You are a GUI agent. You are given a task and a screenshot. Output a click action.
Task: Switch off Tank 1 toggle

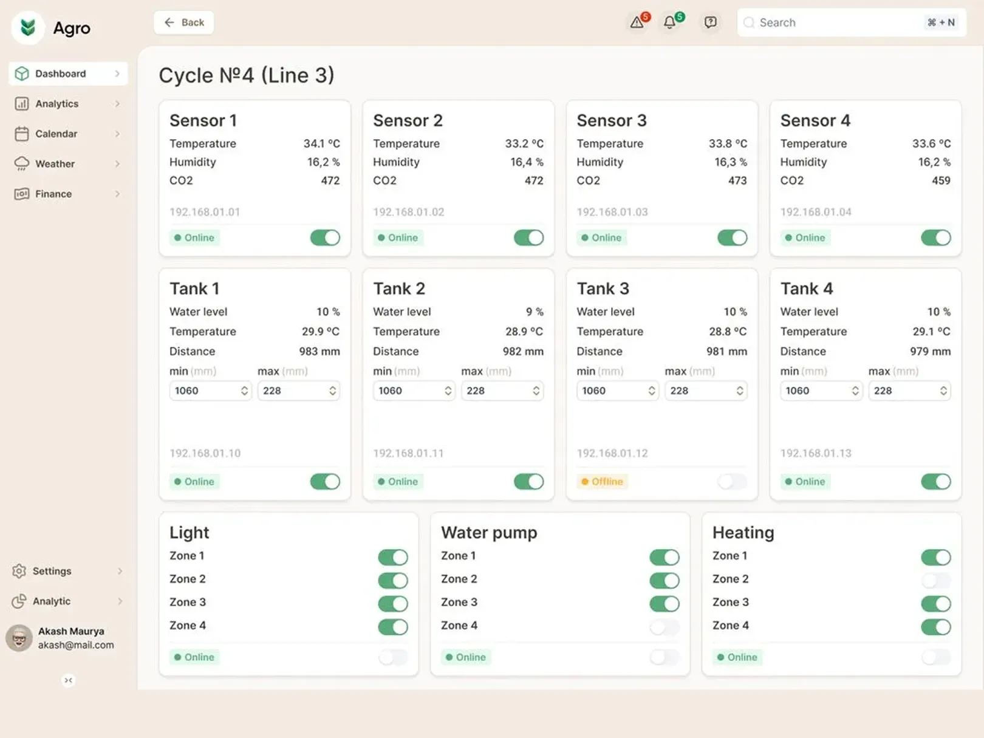325,482
